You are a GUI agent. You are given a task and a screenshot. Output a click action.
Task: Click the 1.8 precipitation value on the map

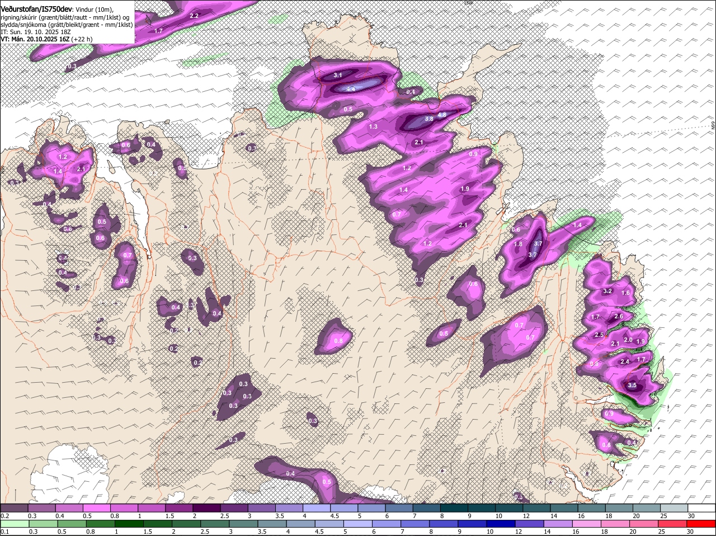[518, 245]
